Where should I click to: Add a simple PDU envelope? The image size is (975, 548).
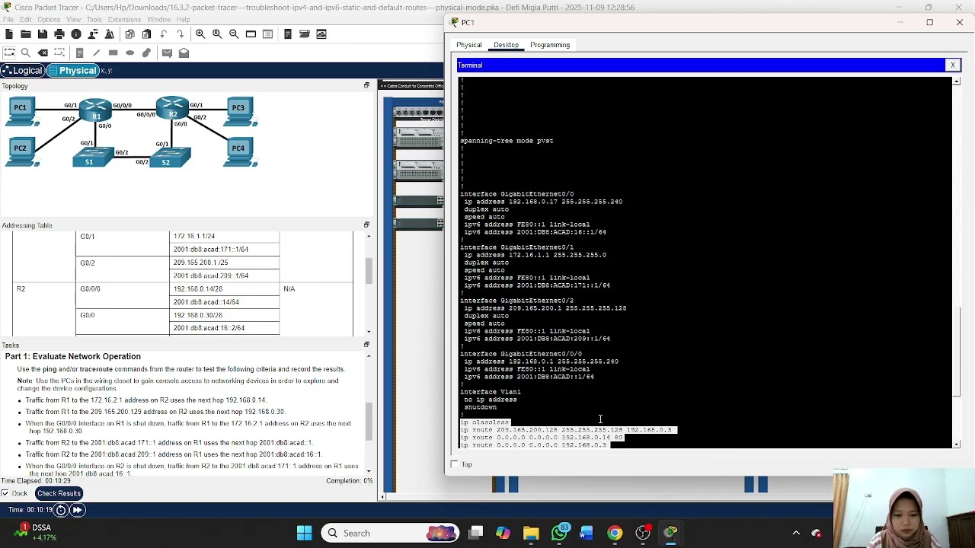[x=167, y=53]
